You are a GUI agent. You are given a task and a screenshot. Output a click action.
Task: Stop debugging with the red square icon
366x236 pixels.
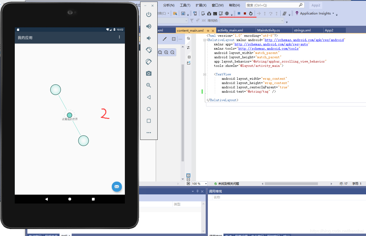pyautogui.click(x=245, y=13)
